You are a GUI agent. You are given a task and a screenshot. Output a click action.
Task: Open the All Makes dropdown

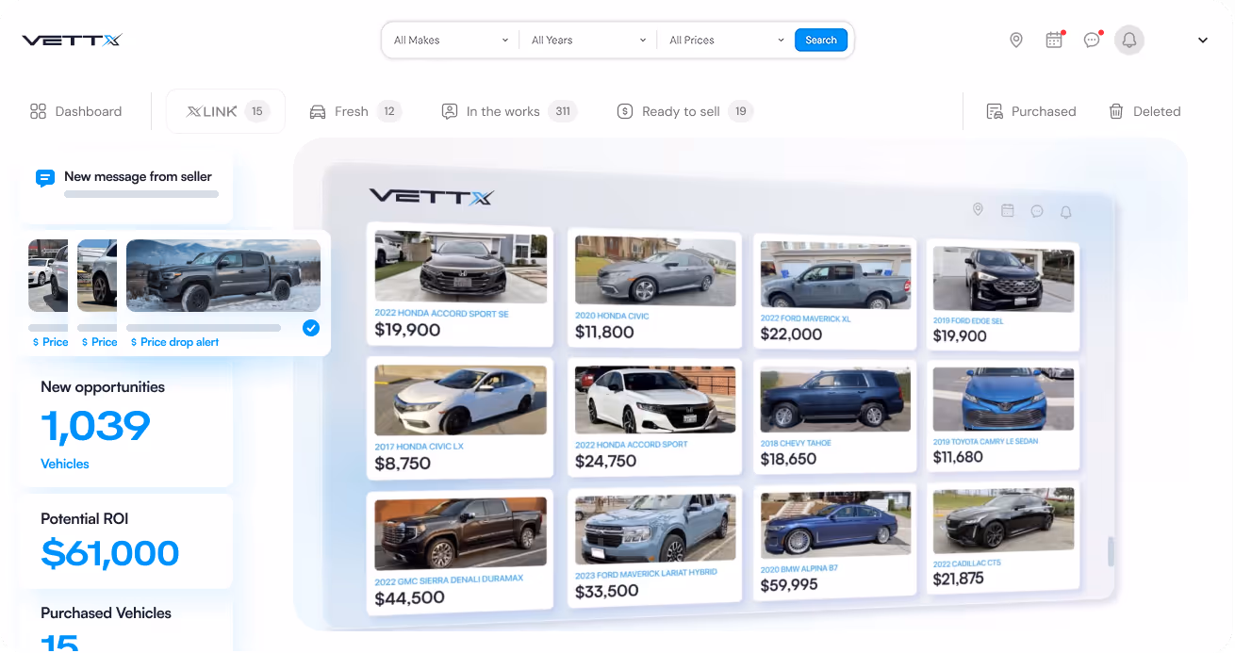pyautogui.click(x=451, y=41)
